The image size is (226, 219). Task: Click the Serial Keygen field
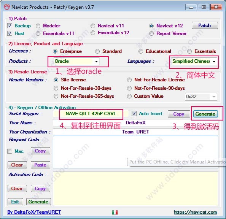click(91, 114)
